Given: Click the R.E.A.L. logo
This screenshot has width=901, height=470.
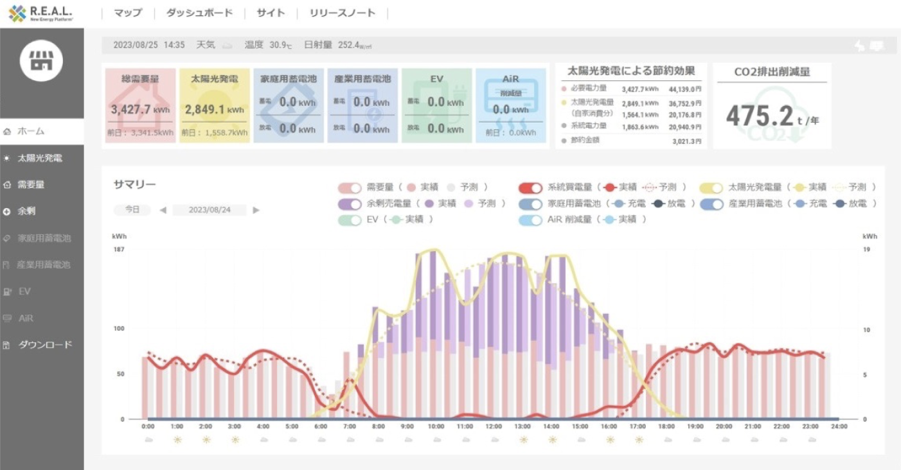Looking at the screenshot, I should point(41,13).
